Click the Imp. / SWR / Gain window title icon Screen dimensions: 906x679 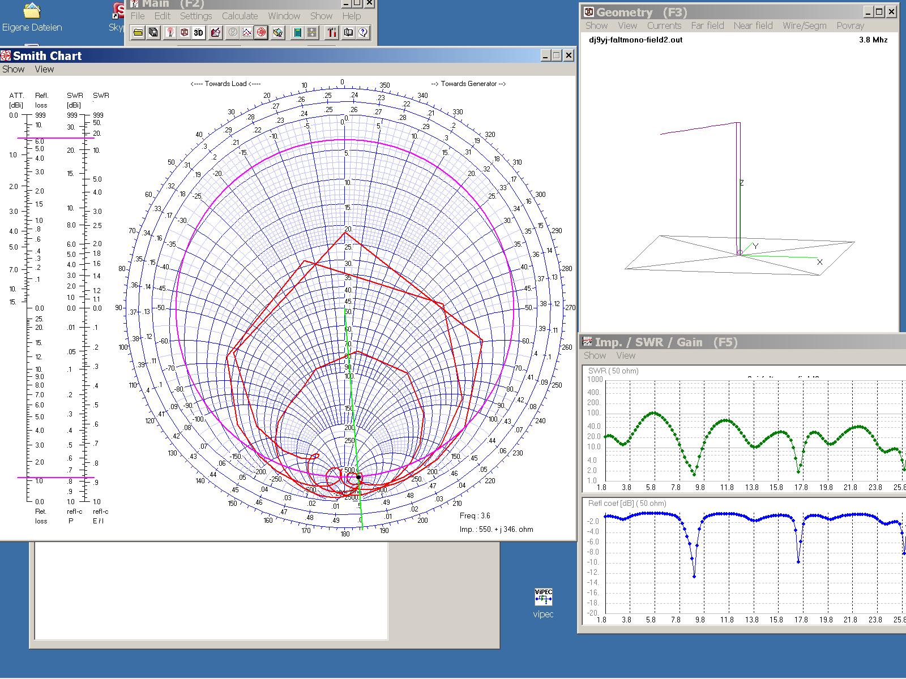pos(588,342)
